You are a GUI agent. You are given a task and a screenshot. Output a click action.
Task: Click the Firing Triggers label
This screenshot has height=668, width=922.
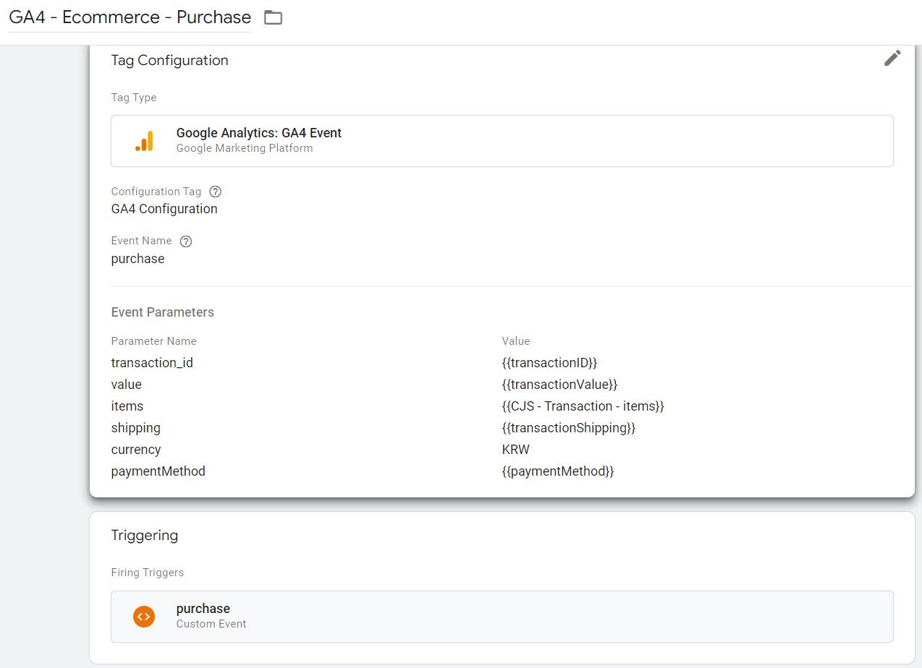[x=147, y=573]
